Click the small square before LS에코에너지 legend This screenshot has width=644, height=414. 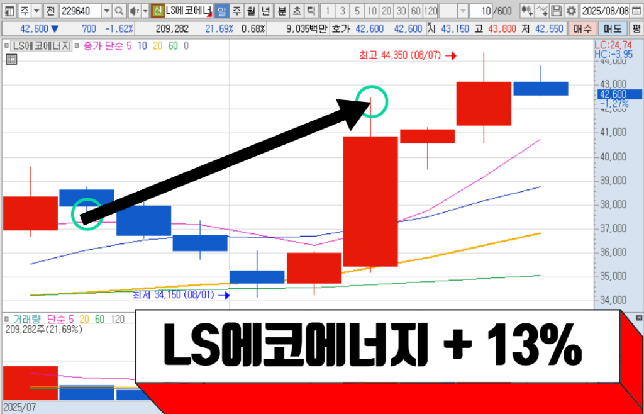(6, 45)
